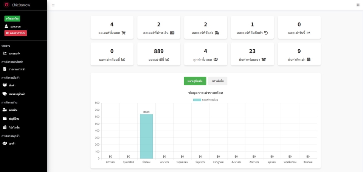Click the 9 rented products figure
363x172 pixels.
coord(299,51)
